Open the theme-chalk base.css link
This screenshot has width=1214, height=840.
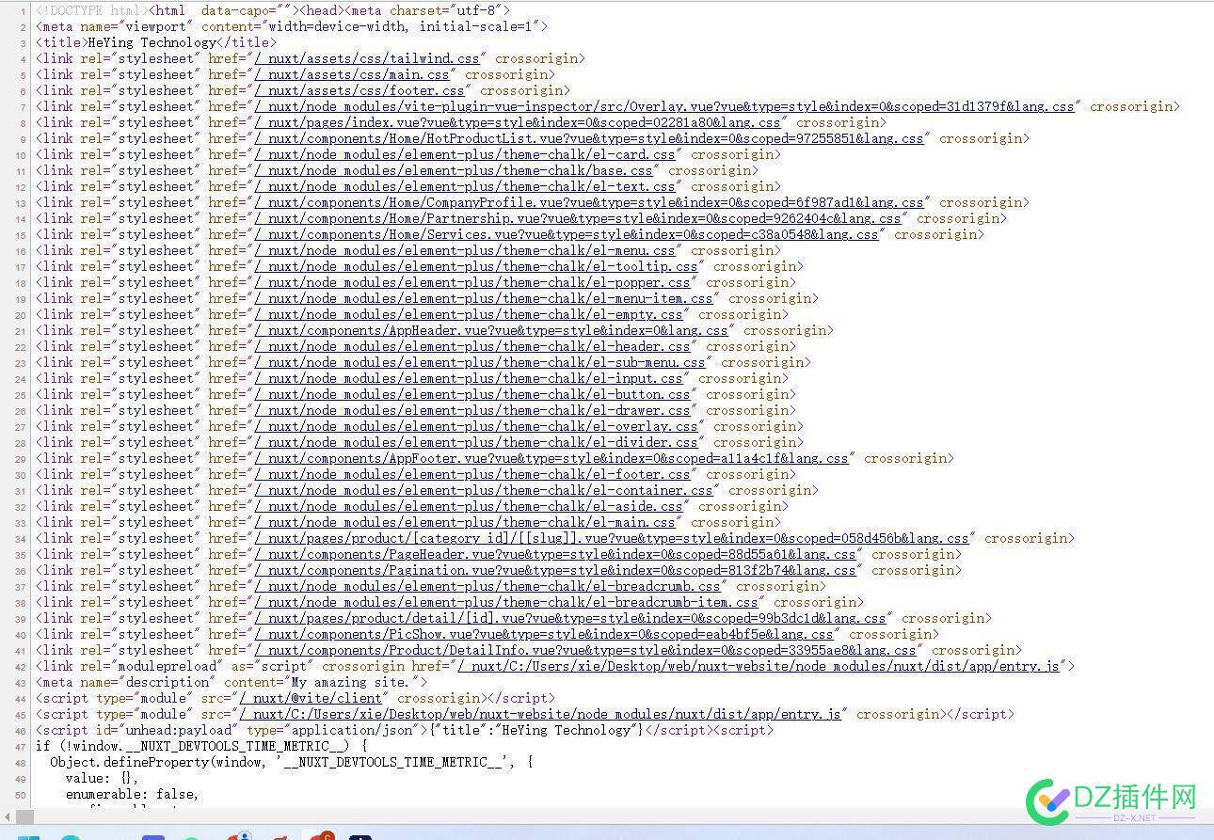[x=454, y=170]
